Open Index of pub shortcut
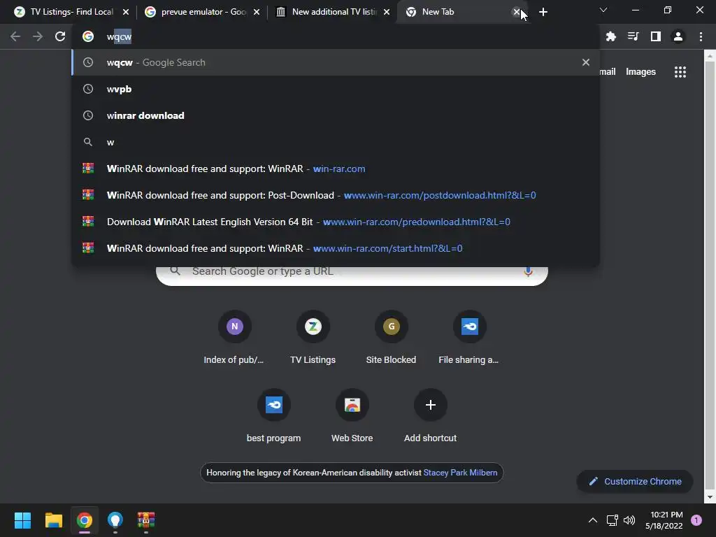Image resolution: width=716 pixels, height=537 pixels. 234,338
